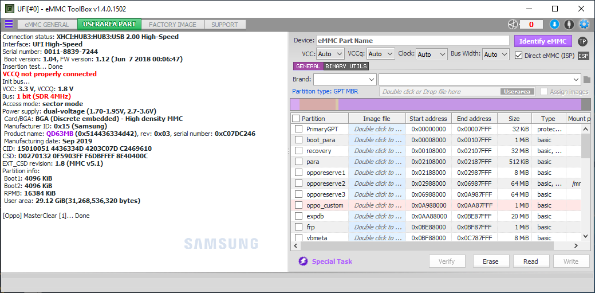Open the model dropdown next to Brand
Viewport: 595px width, 293px height.
480,80
